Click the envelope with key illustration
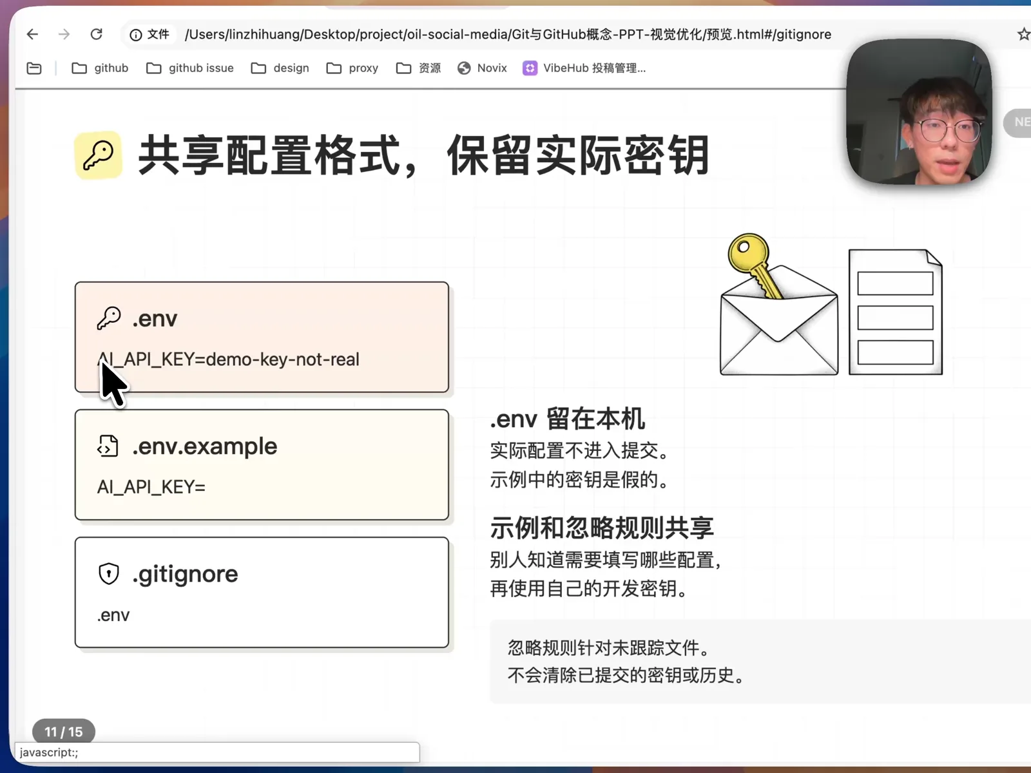The image size is (1031, 773). 778,305
